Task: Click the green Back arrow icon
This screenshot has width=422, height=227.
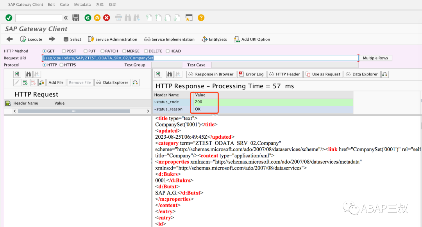Action: click(x=88, y=18)
